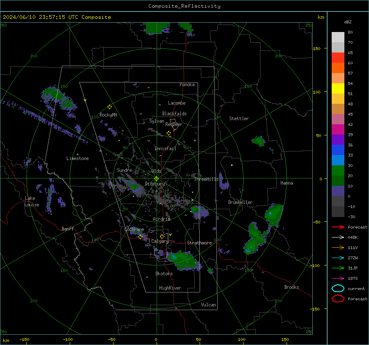Select the 51 dBZ yellow color swatch
The height and width of the screenshot is (345, 369).
coord(338,88)
